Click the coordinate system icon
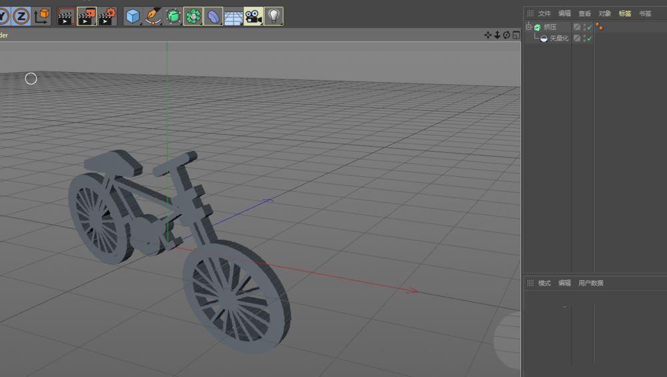Image resolution: width=667 pixels, height=377 pixels. [x=42, y=16]
